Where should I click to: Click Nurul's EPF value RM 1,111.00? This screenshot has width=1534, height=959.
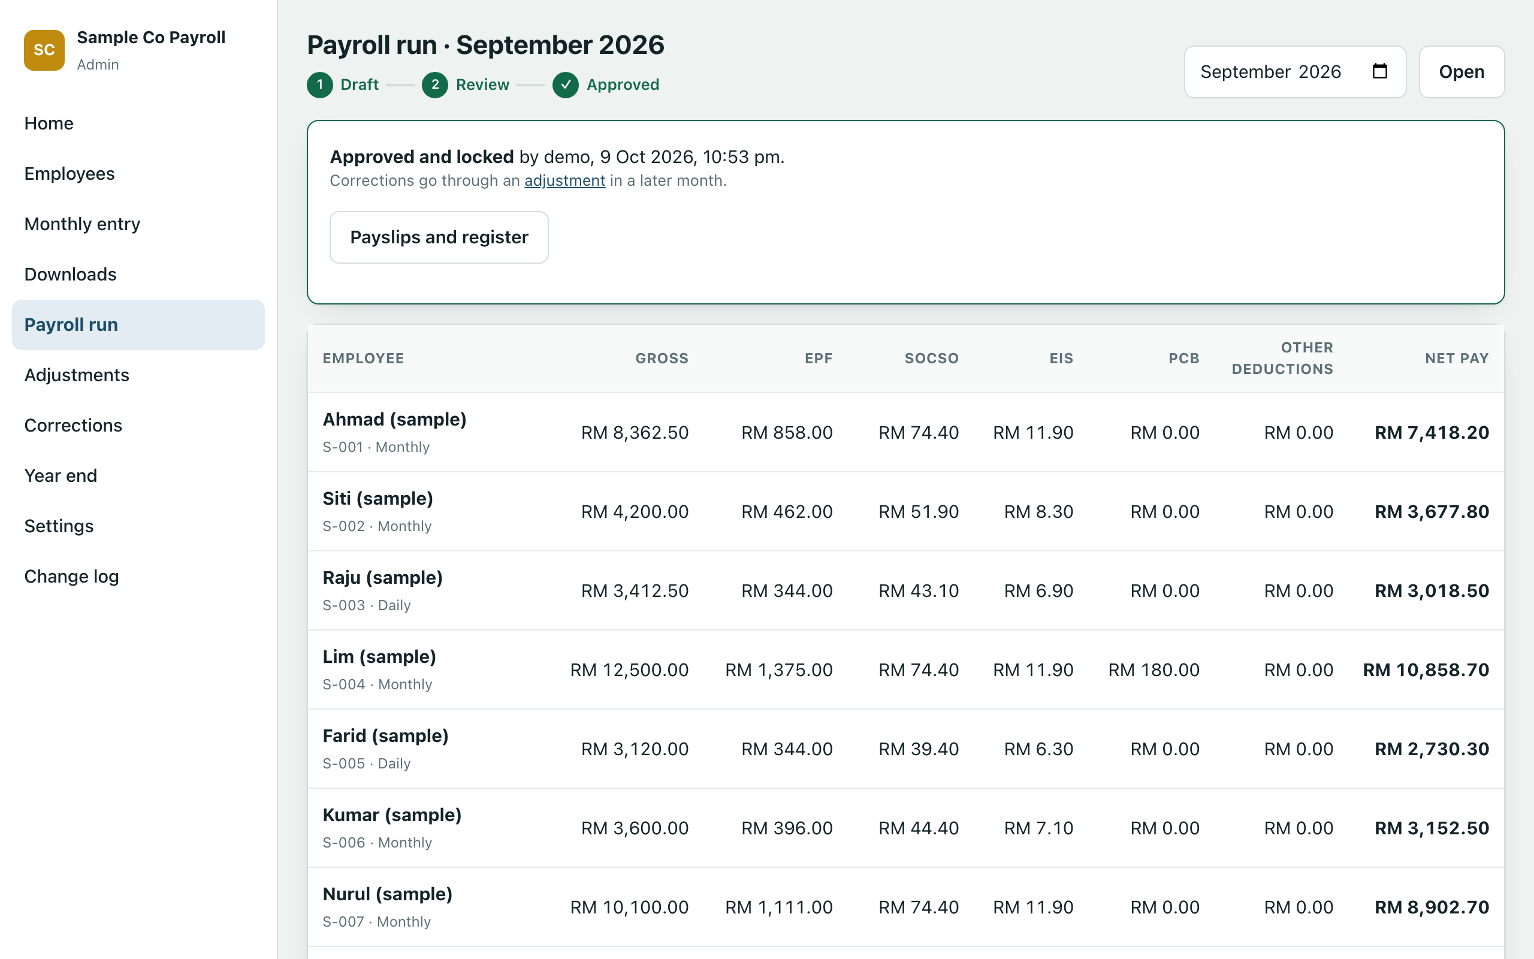[778, 907]
